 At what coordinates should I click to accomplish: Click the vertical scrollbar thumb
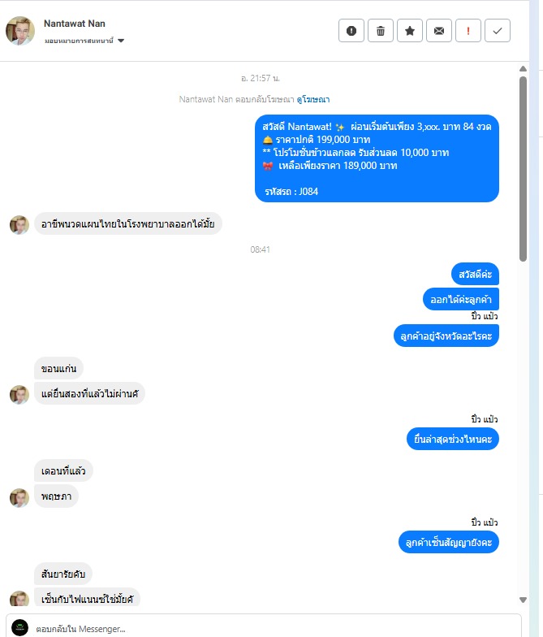[523, 169]
